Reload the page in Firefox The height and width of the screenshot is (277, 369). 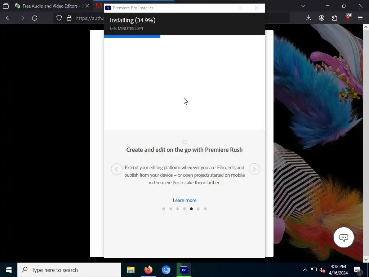coord(35,18)
